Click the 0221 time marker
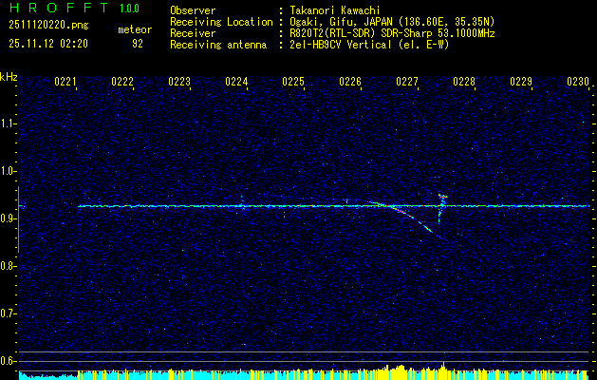Viewport: 597px width, 380px height. tap(65, 82)
